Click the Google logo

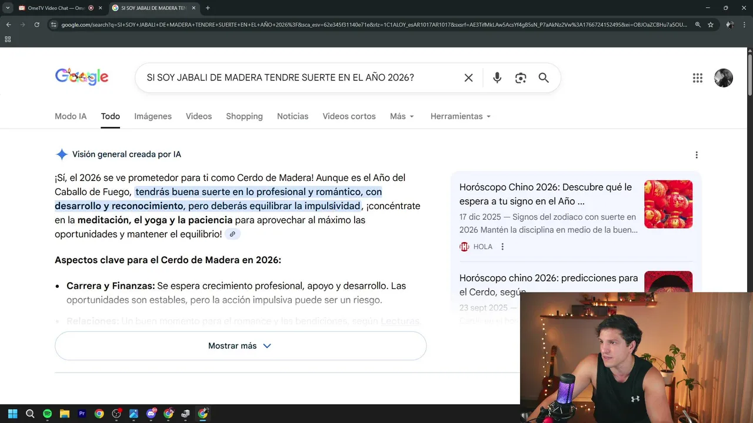coord(82,77)
